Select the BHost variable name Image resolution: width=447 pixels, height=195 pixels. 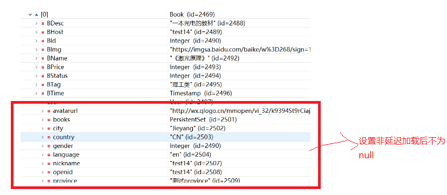coord(55,32)
